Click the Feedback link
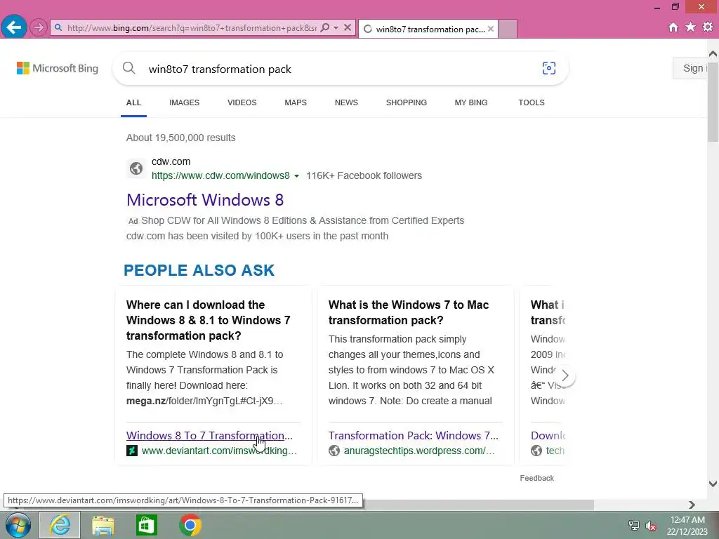Viewport: 719px width, 539px height. [537, 478]
